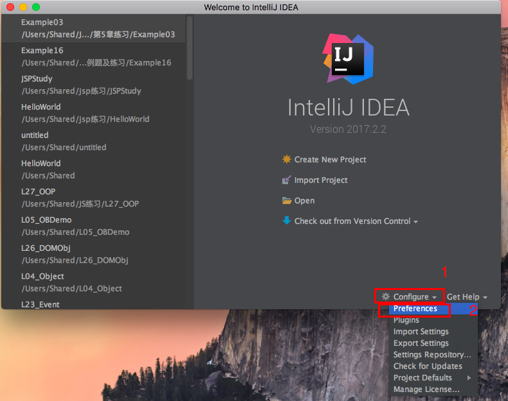Open recent project Example16
Image resolution: width=508 pixels, height=401 pixels.
(93, 56)
